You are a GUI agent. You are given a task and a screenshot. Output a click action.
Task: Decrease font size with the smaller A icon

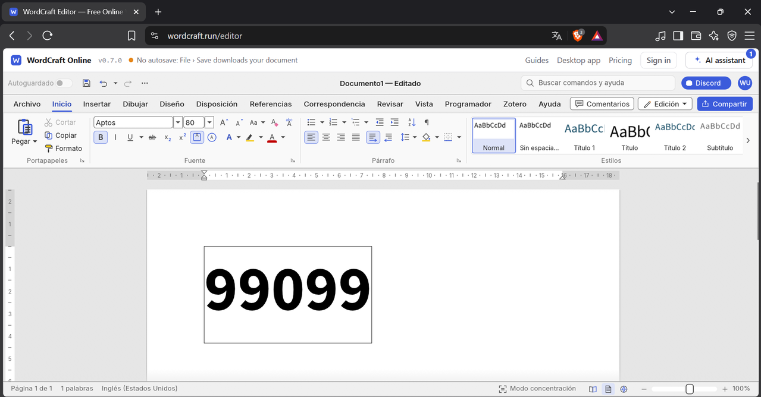click(x=239, y=122)
